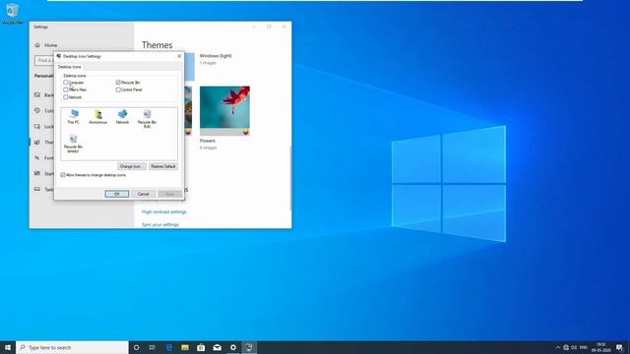Open Microsoft Store from taskbar

click(x=201, y=347)
